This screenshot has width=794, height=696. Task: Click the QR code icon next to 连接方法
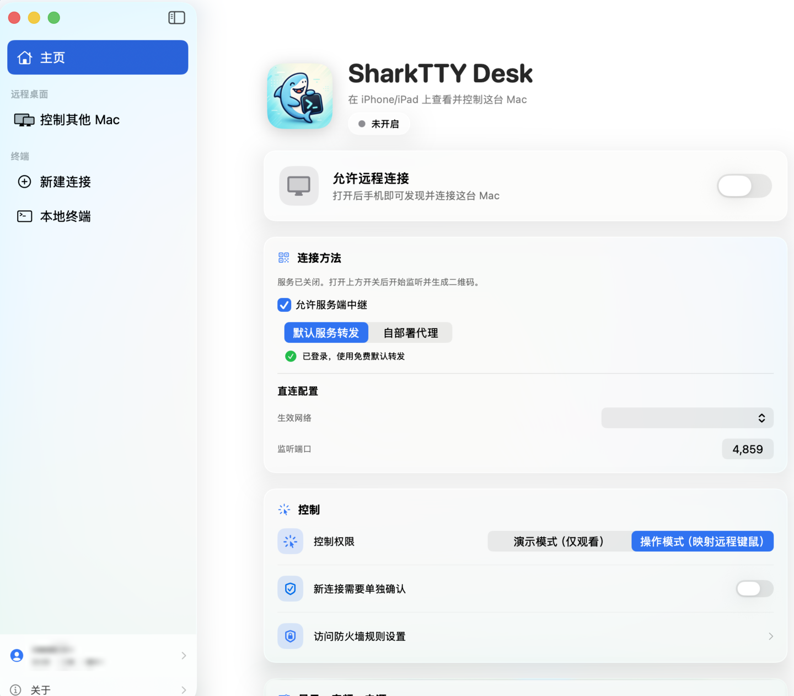[x=284, y=258]
